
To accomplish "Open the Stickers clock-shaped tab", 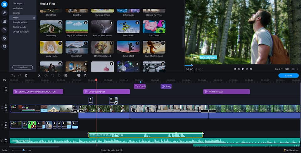I will point(4,38).
